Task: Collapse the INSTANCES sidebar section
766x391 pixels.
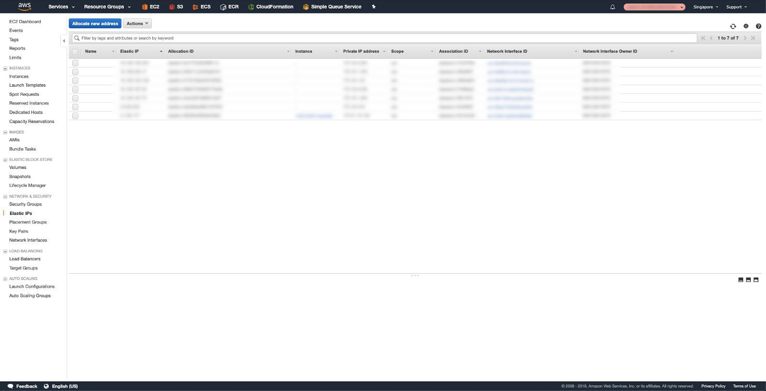Action: click(x=5, y=68)
